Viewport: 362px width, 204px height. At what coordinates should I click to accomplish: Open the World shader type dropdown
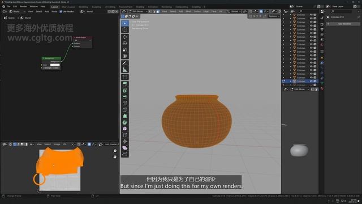(x=18, y=11)
